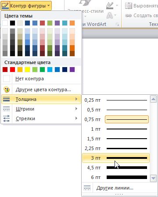Pick the purple standard color swatch

pos(72,70)
